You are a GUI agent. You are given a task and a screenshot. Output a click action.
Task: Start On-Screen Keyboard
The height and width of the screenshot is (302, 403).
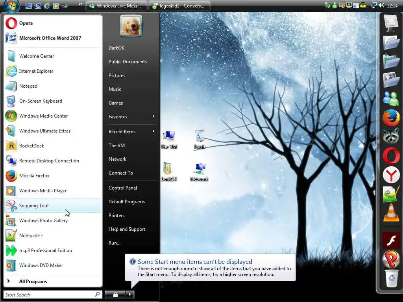pos(53,101)
